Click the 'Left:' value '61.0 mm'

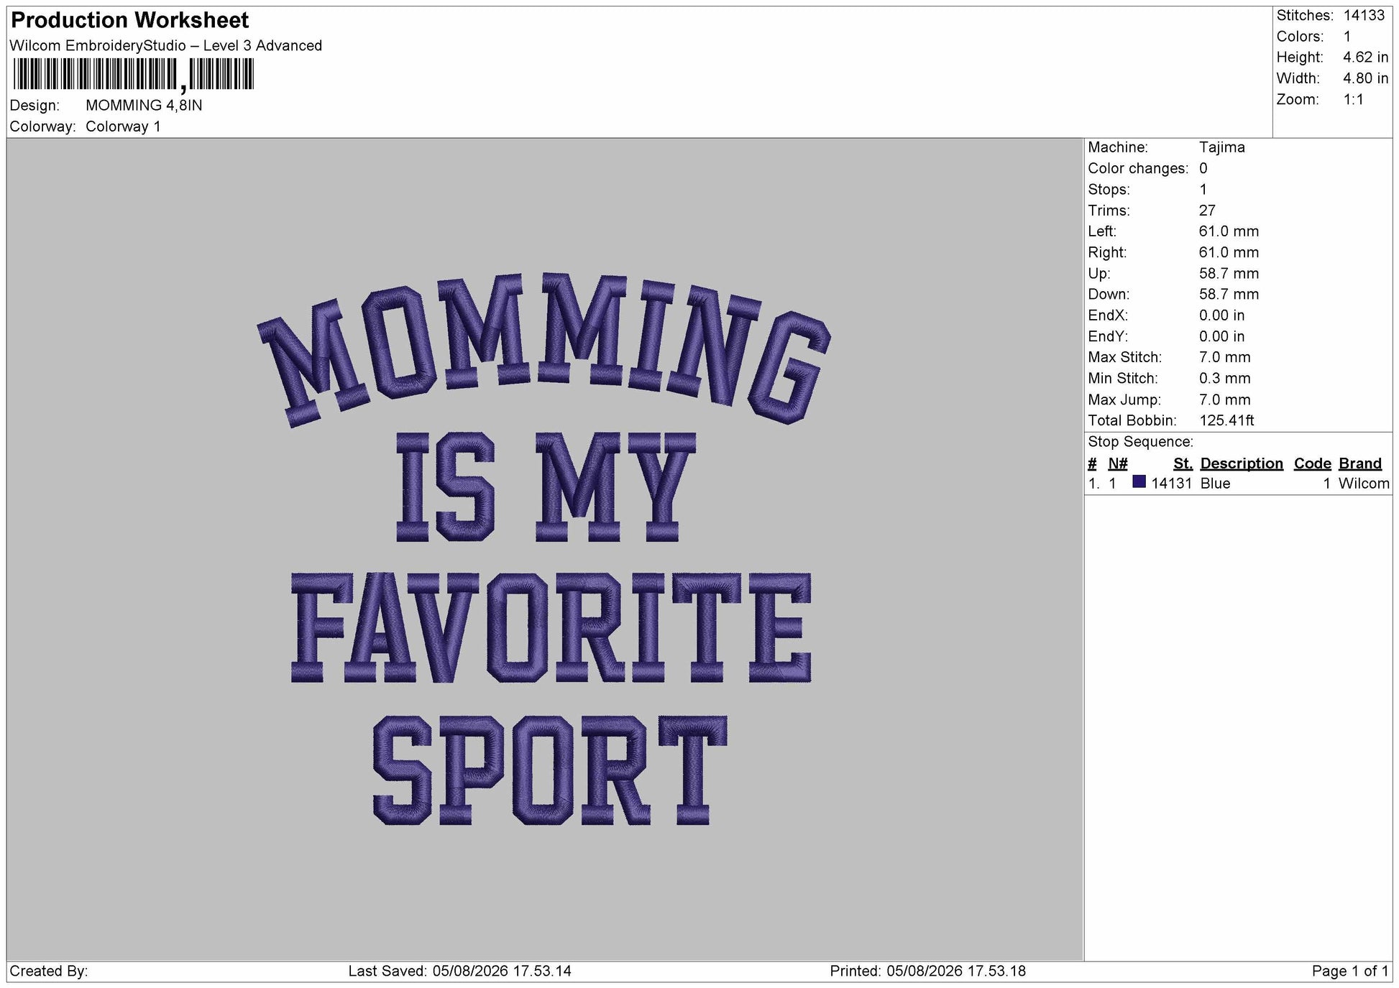(1229, 231)
